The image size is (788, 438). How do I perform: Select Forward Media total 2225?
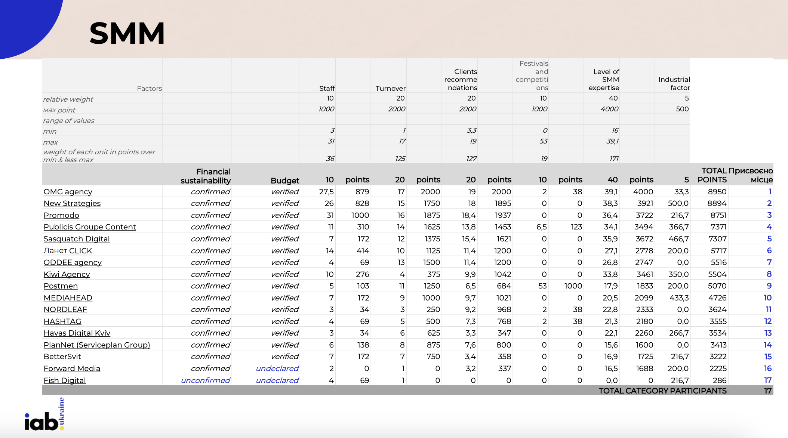(718, 368)
